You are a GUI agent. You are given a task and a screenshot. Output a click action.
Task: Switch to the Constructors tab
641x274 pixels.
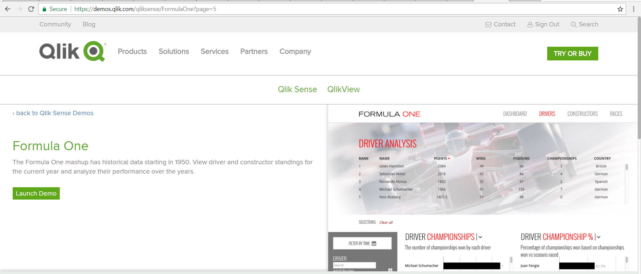583,114
